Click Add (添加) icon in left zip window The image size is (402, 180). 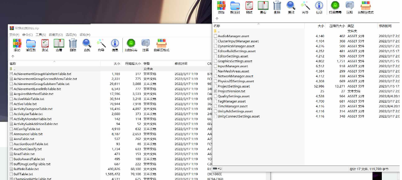click(x=17, y=44)
